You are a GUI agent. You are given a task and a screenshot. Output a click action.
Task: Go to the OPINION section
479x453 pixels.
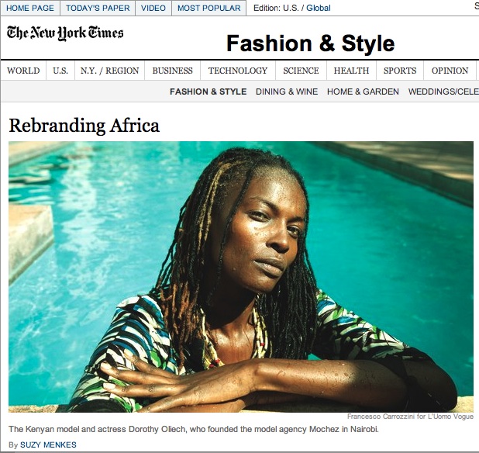pyautogui.click(x=450, y=71)
